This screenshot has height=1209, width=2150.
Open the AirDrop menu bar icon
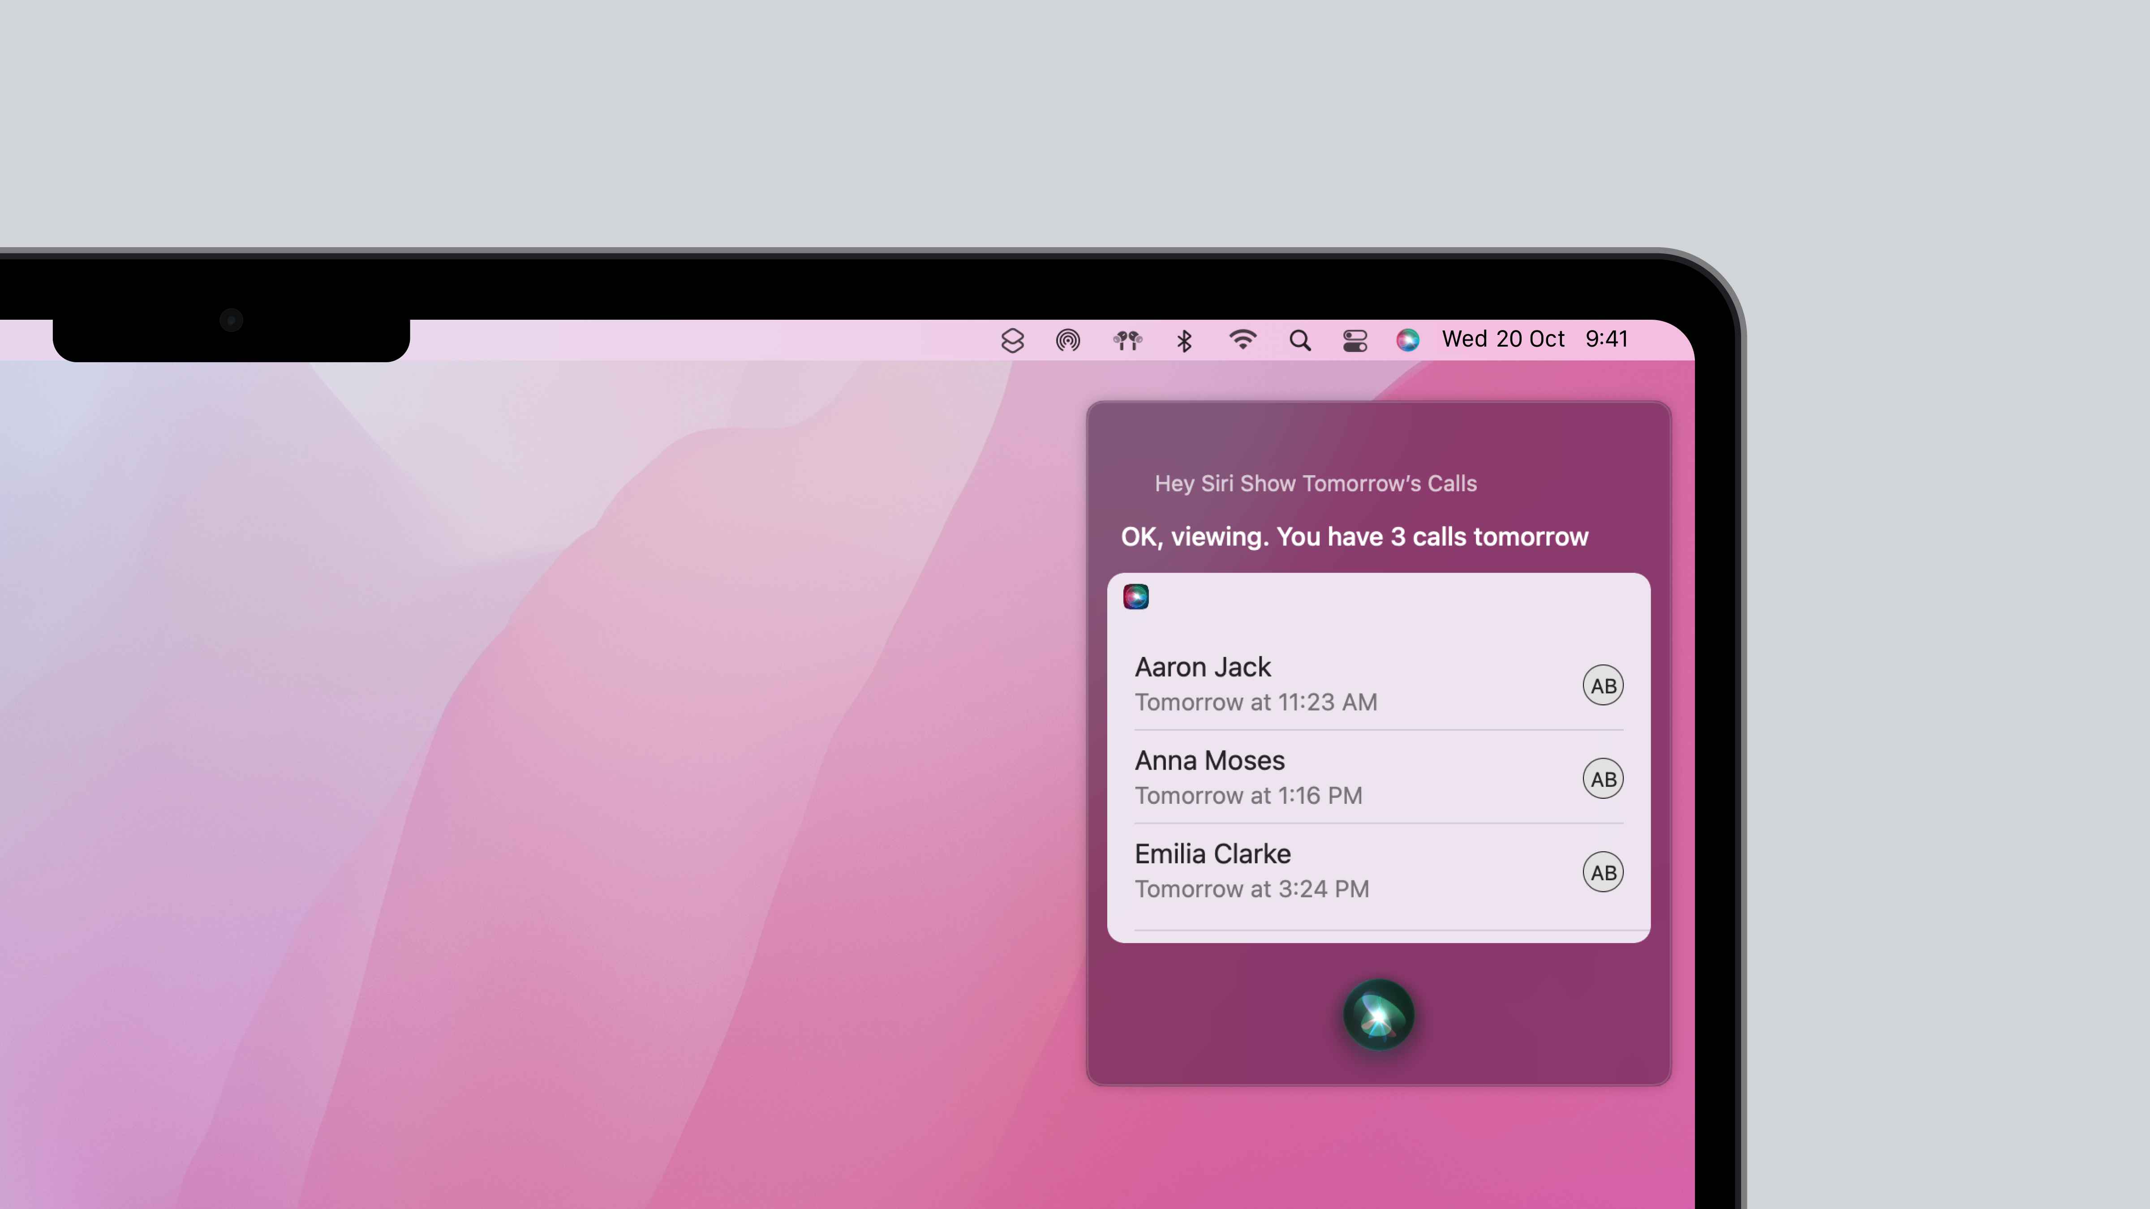(1067, 340)
